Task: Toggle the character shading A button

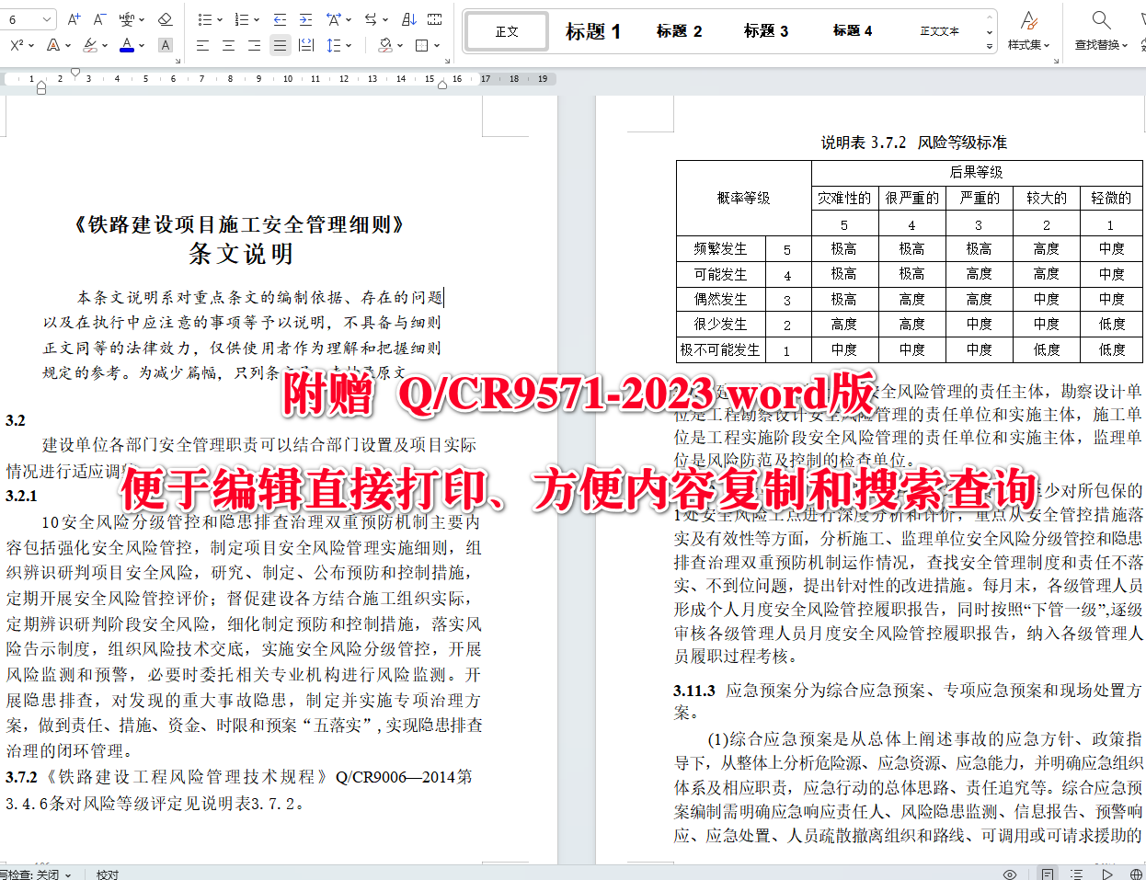Action: pyautogui.click(x=166, y=44)
